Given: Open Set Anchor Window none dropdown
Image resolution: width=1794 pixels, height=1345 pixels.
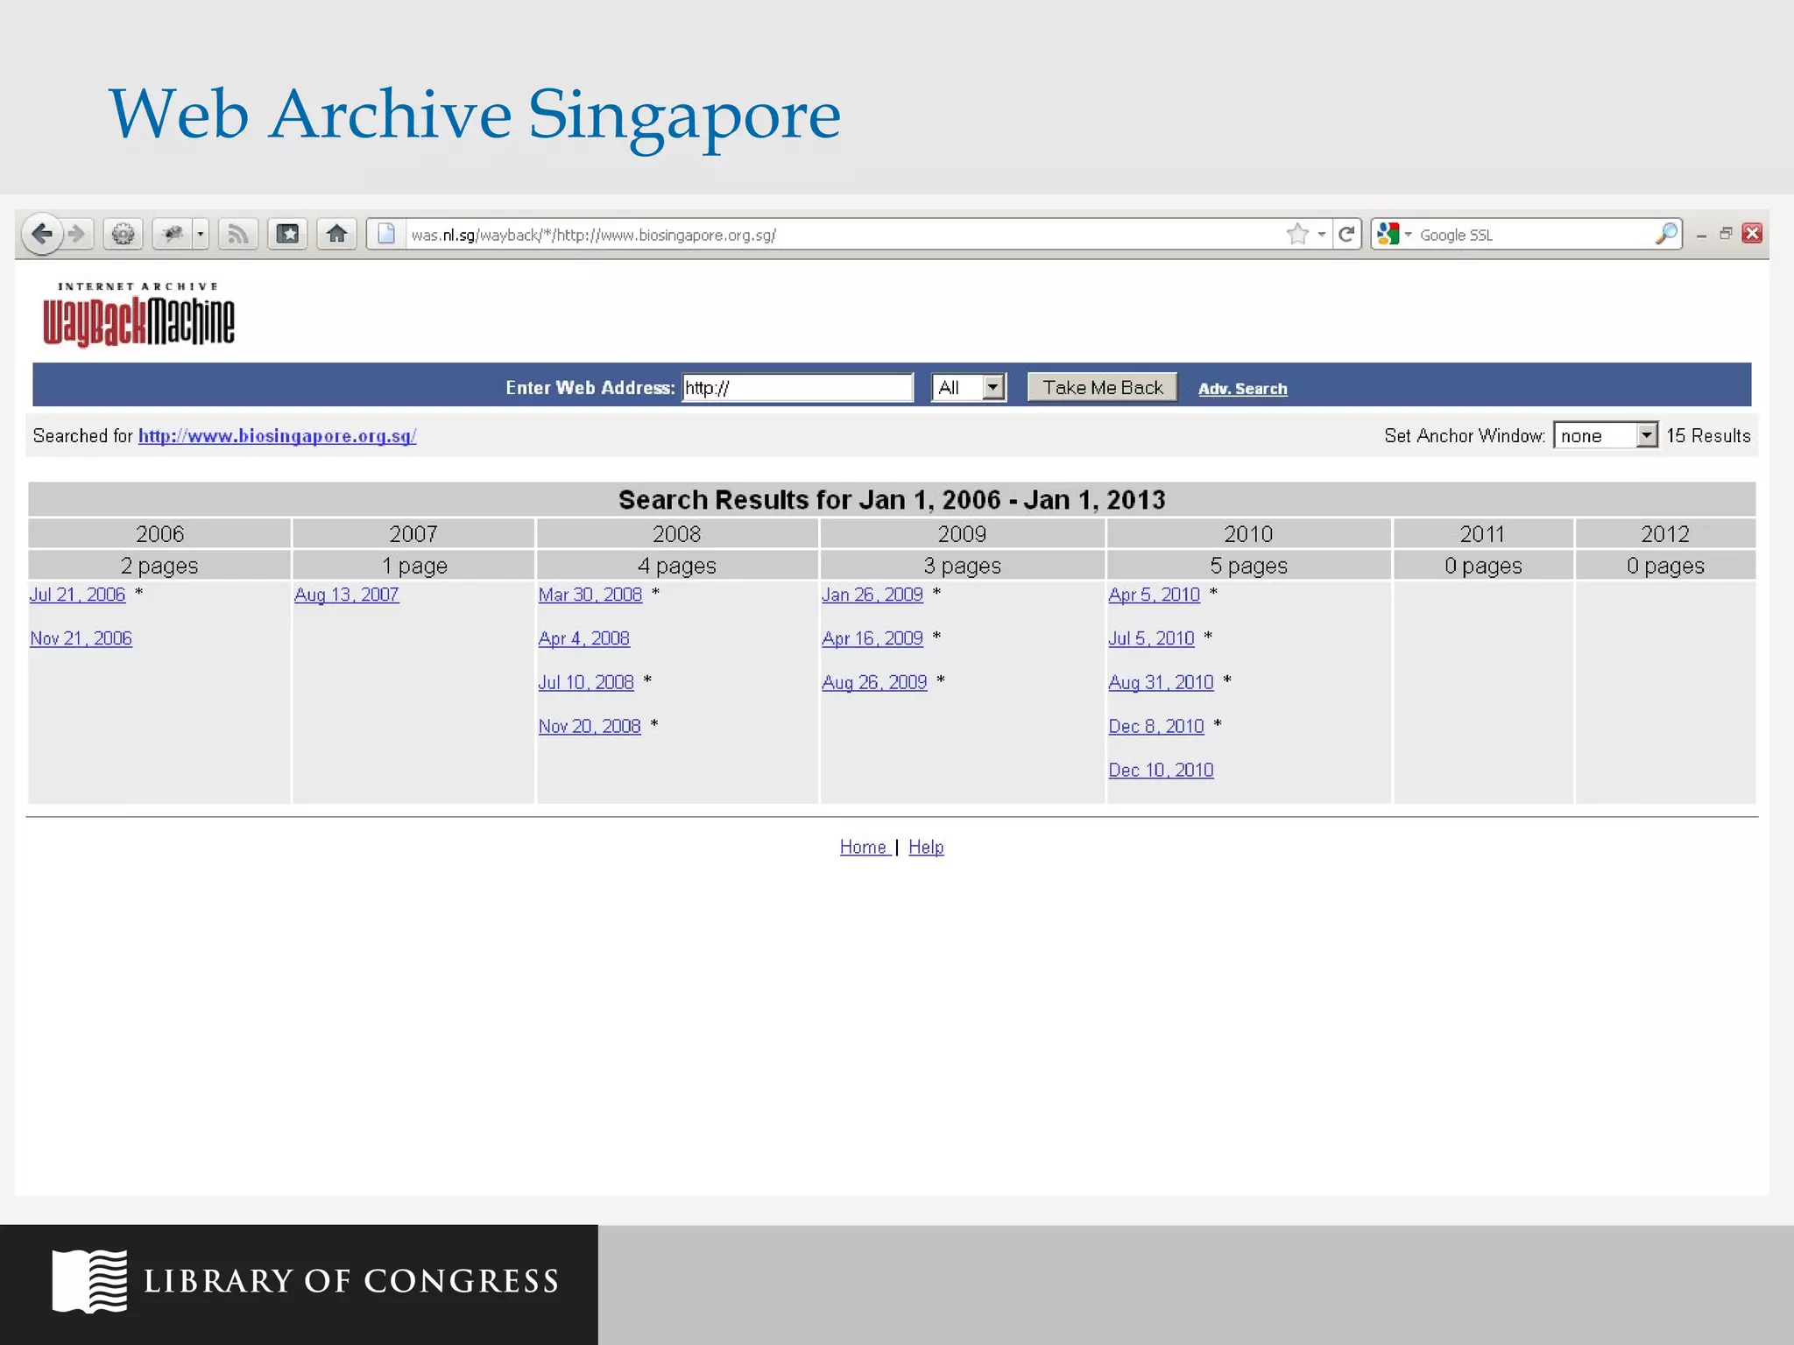Looking at the screenshot, I should pos(1605,435).
